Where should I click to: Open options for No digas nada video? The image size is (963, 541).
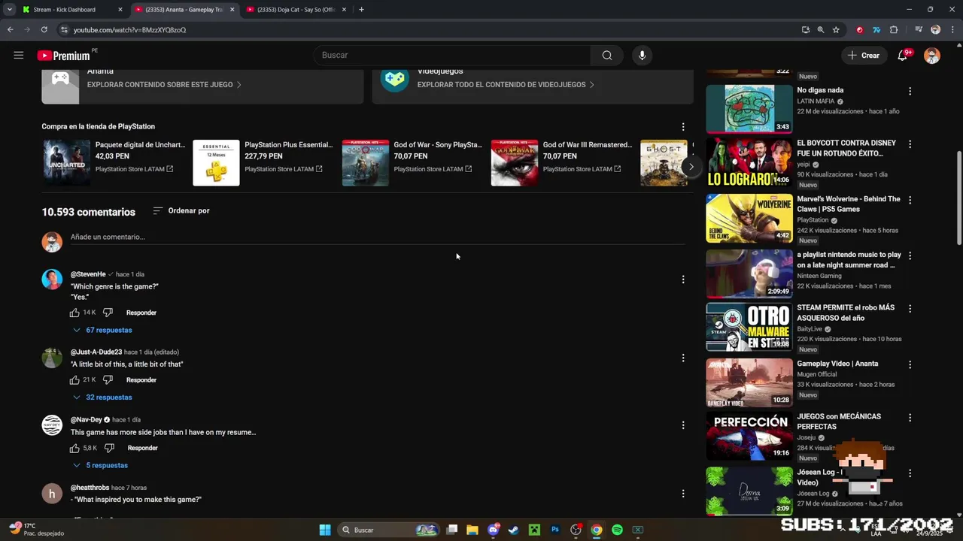[910, 91]
